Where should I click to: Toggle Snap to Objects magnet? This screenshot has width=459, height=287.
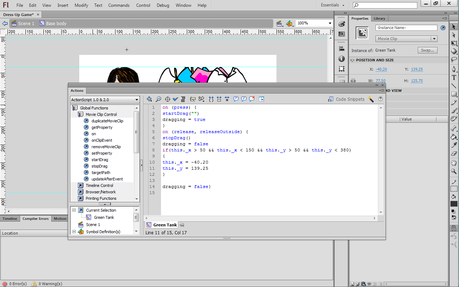pyautogui.click(x=454, y=228)
